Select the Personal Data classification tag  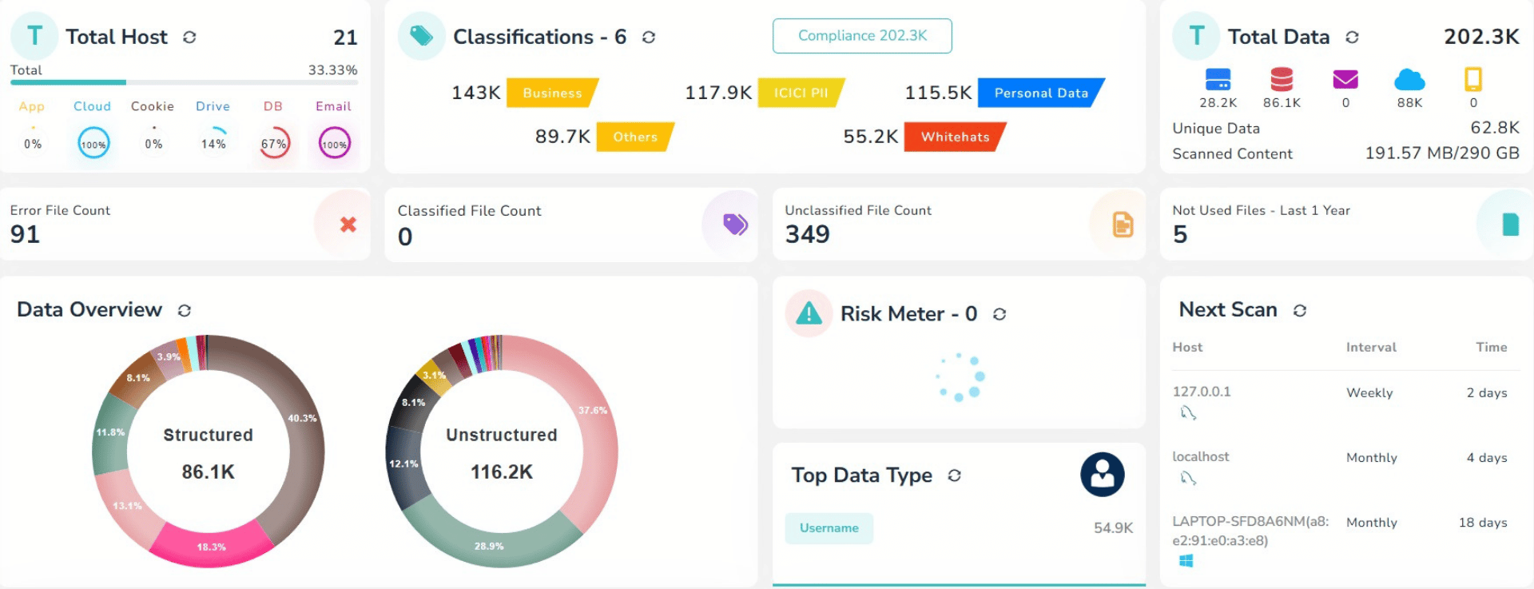[x=1040, y=93]
